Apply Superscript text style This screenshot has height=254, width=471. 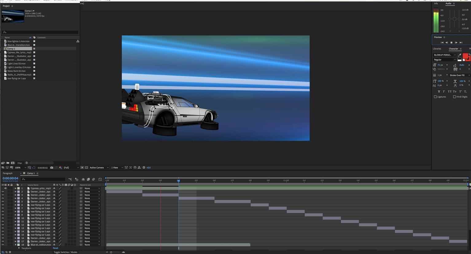(460, 91)
